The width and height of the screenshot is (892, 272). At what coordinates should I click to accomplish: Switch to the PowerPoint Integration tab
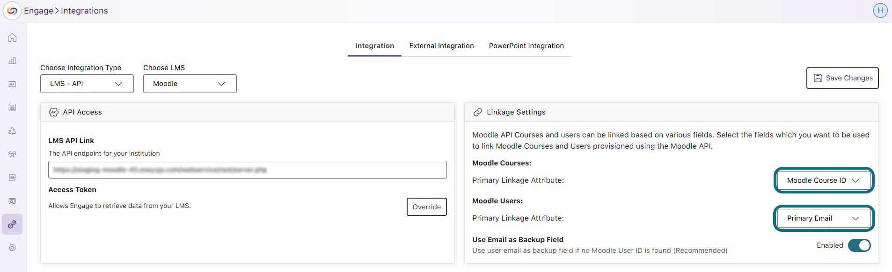(x=526, y=46)
